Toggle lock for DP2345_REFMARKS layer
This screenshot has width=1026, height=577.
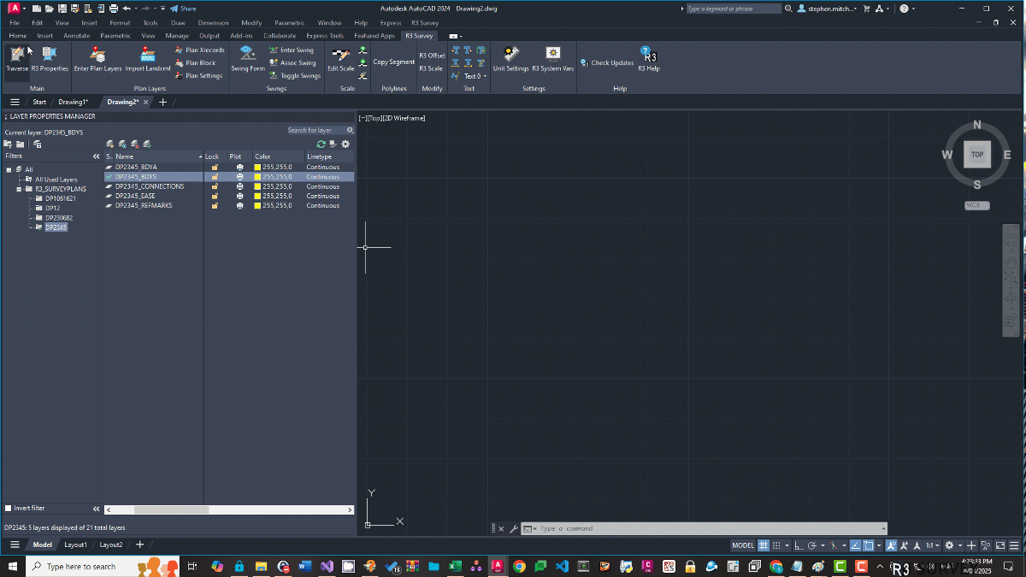[215, 206]
